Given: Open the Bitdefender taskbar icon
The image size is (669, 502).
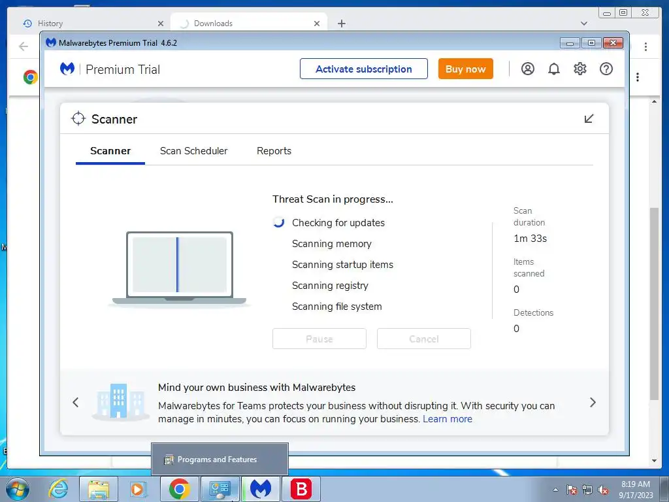Looking at the screenshot, I should coord(301,489).
